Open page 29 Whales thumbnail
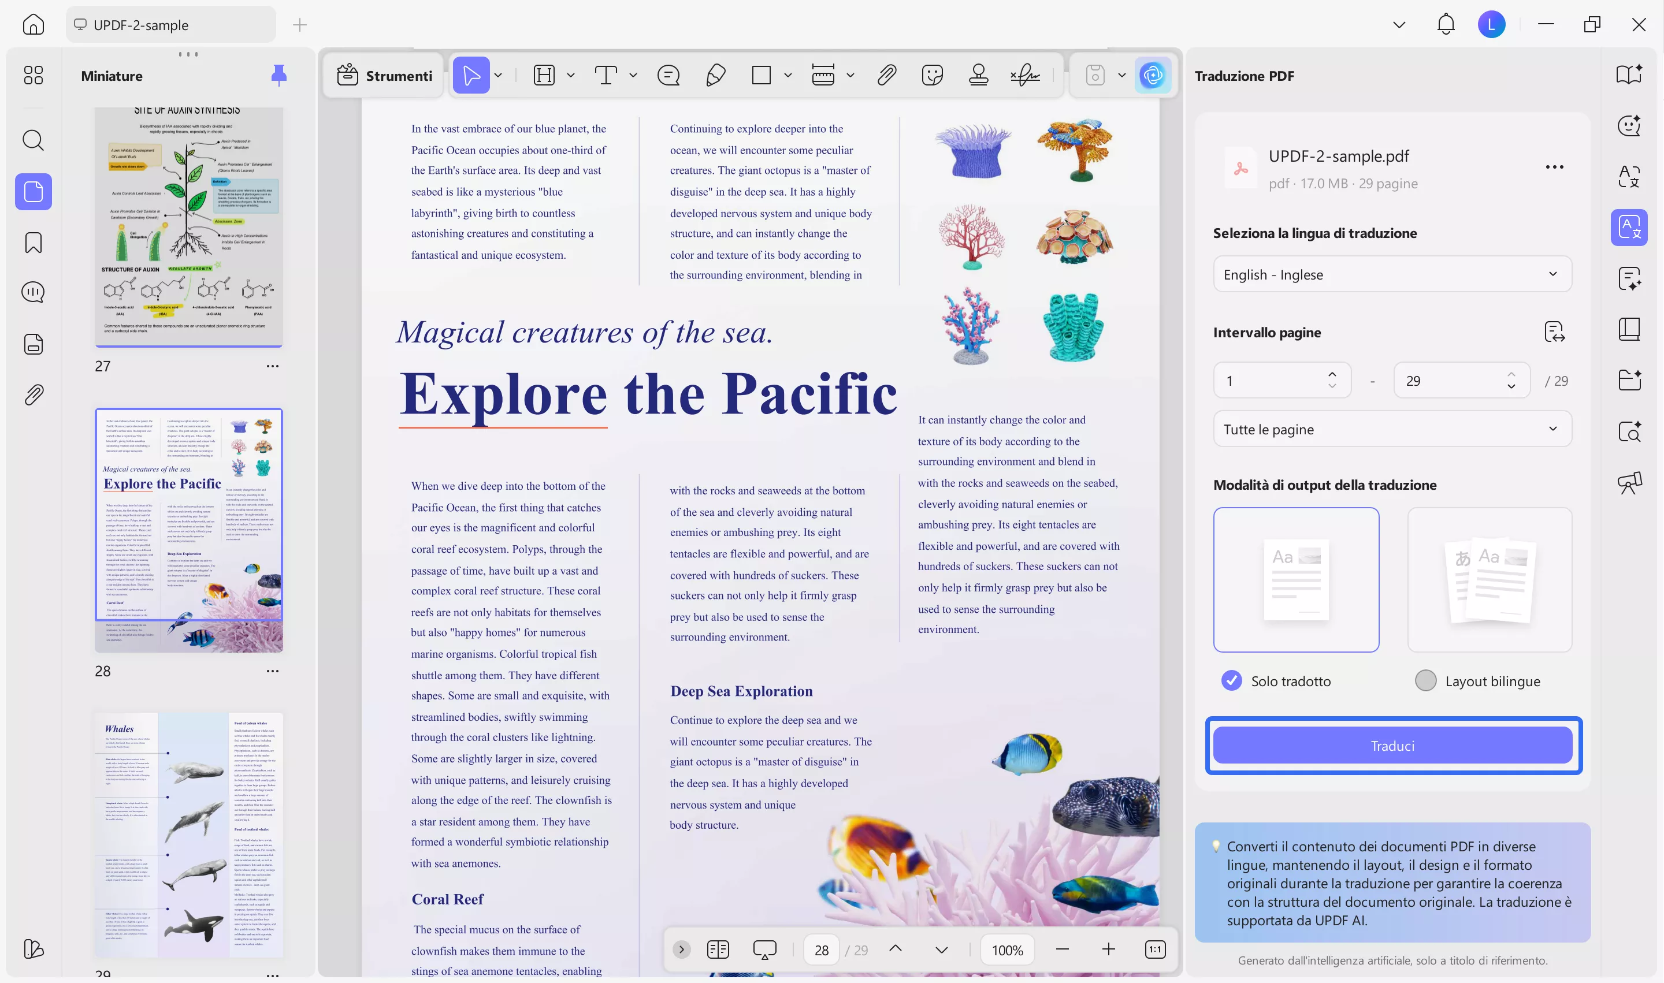 pos(189,835)
